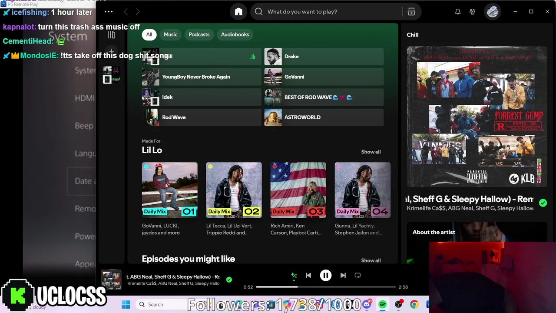This screenshot has height=313, width=556.
Task: Go to Spotify Home
Action: pyautogui.click(x=238, y=12)
